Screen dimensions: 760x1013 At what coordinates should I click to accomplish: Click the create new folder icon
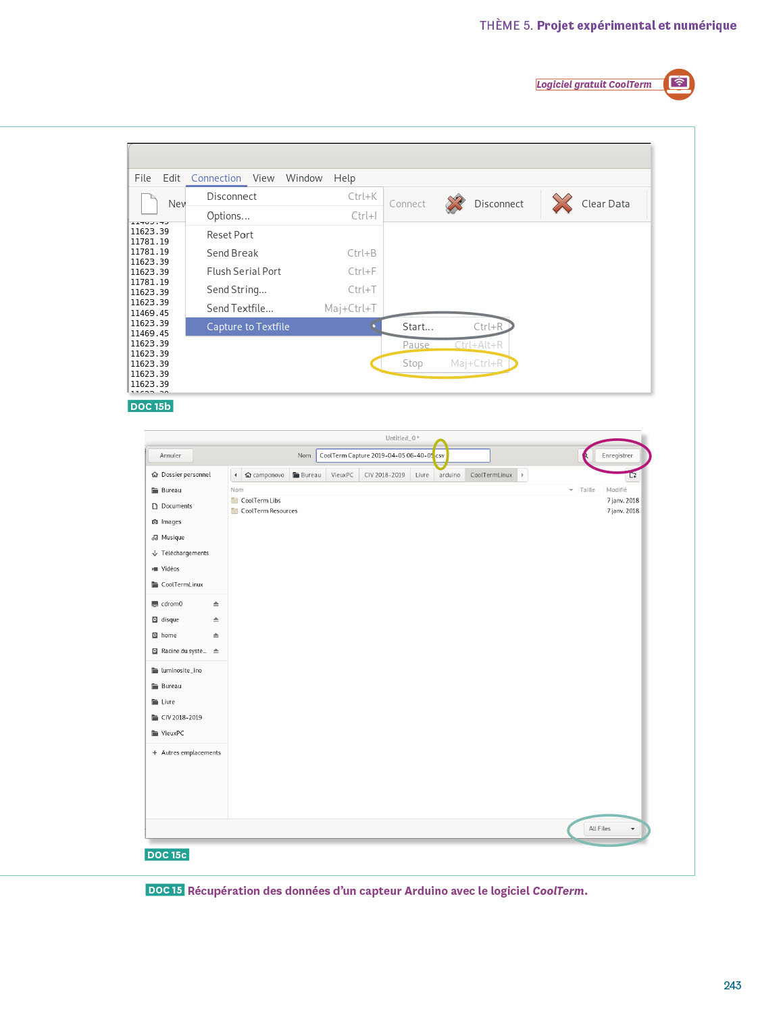[x=632, y=475]
